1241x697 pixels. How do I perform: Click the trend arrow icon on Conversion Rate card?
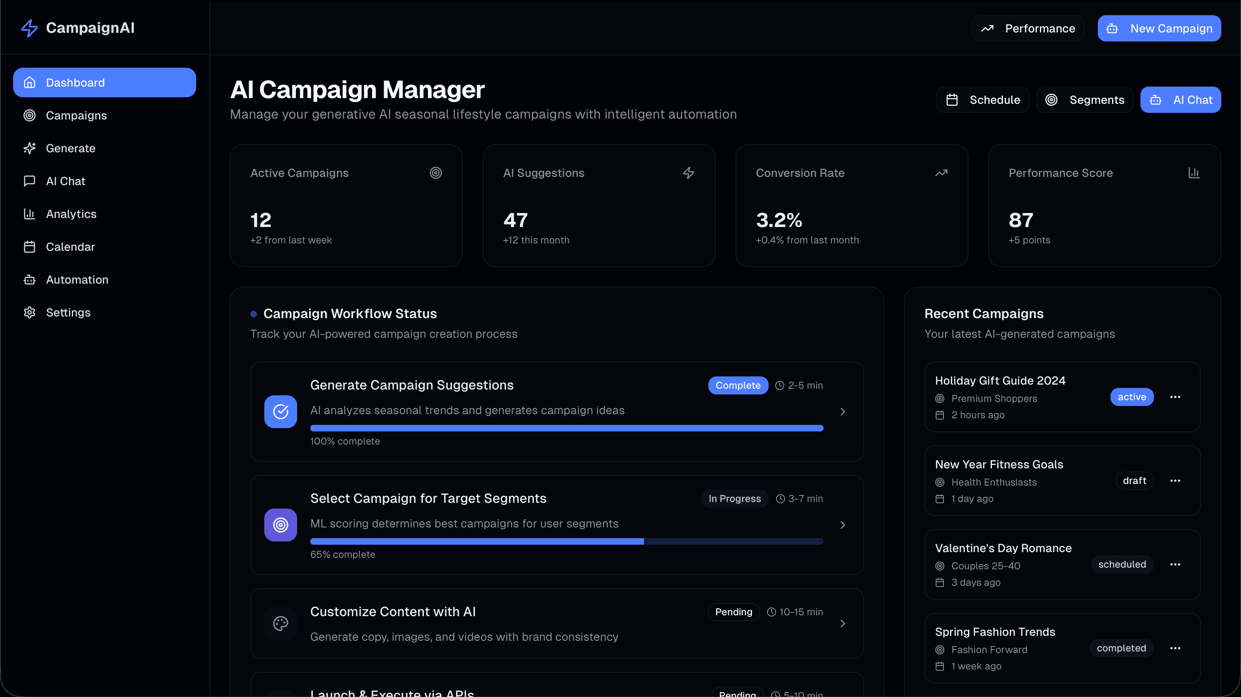pos(941,173)
